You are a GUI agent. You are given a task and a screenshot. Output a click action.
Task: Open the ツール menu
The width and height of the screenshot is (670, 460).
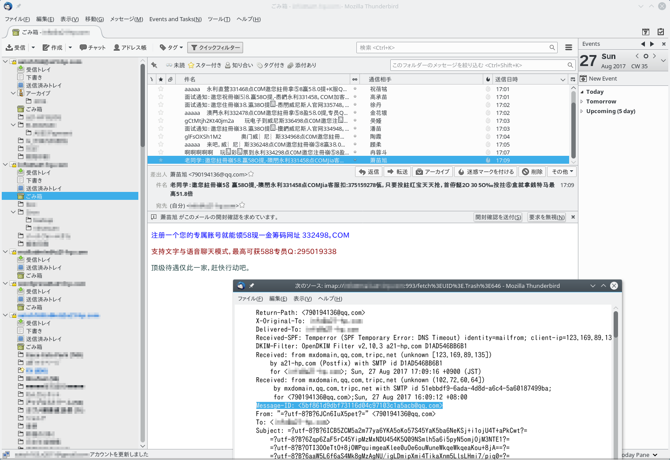[219, 19]
